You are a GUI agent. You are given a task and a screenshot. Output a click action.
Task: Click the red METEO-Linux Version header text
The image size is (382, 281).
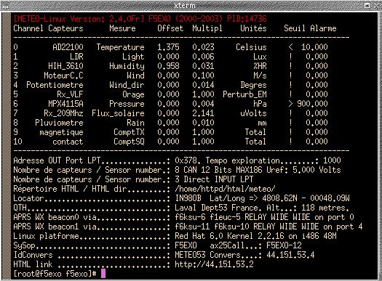coord(140,19)
